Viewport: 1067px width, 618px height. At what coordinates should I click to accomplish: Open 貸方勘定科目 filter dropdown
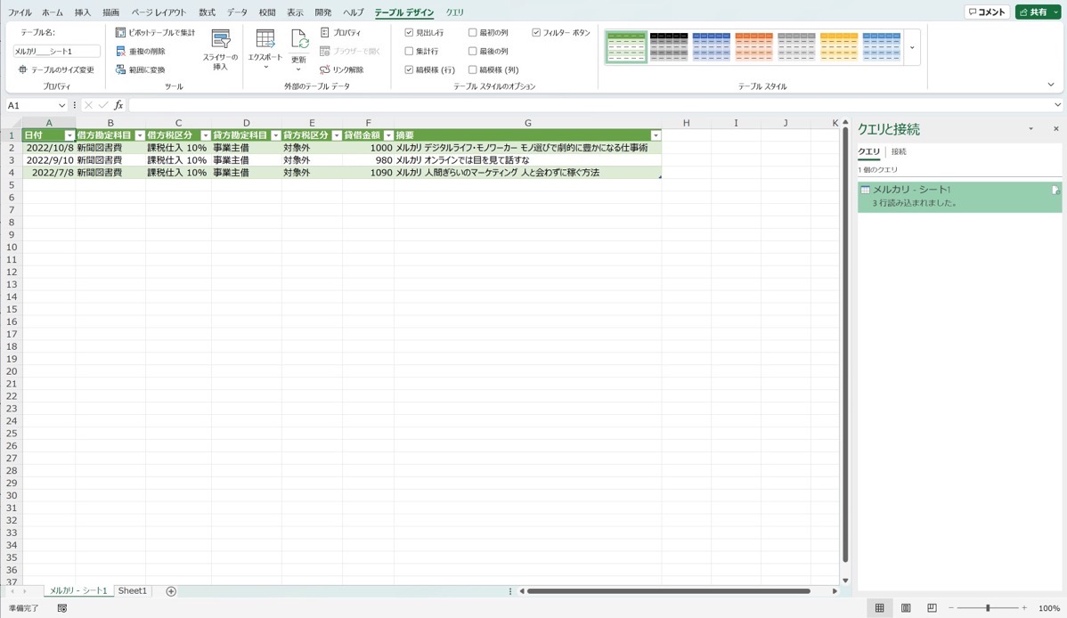[x=275, y=135]
